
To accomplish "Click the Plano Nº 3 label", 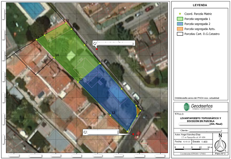I will point(220,154).
